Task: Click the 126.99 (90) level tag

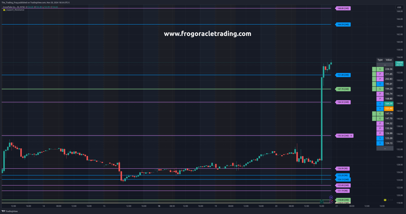Action: click(342, 168)
